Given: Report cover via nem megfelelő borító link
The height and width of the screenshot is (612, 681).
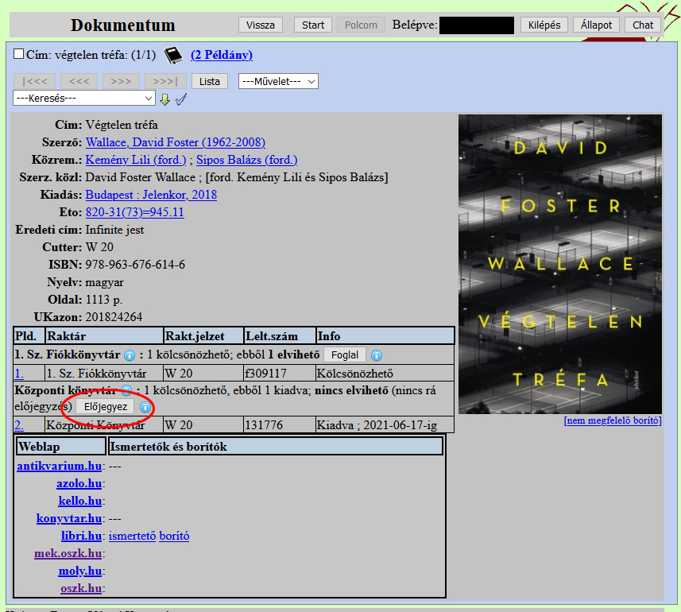Looking at the screenshot, I should pyautogui.click(x=612, y=420).
